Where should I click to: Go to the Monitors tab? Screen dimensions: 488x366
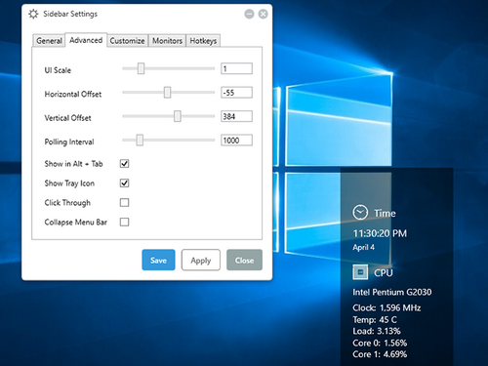pos(167,41)
